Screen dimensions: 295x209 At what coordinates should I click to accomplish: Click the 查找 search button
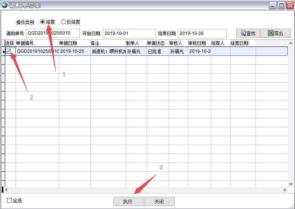(248, 33)
